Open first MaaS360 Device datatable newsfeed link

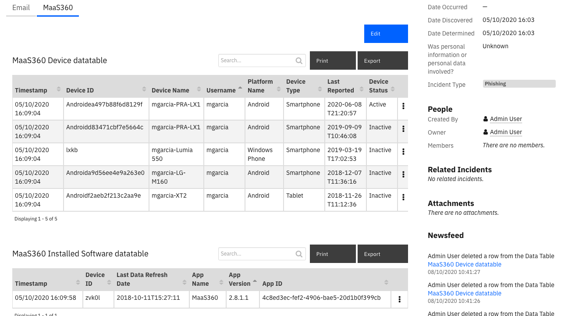tap(465, 264)
